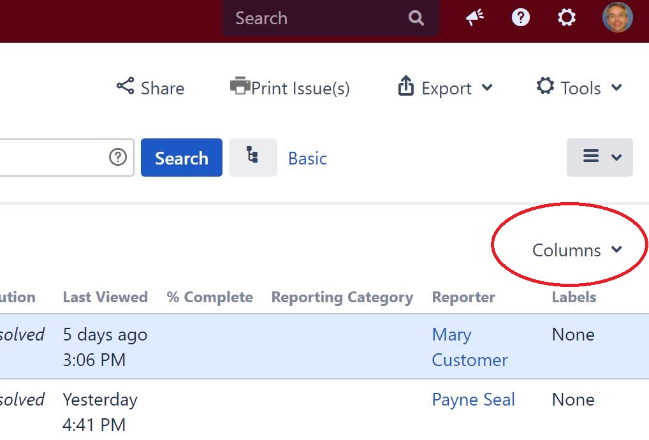The width and height of the screenshot is (649, 440).
Task: Click the hierarchy structure icon beside the Search button
Action: tap(252, 157)
